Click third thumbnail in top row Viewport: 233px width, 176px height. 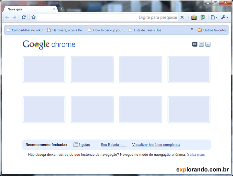click(140, 69)
